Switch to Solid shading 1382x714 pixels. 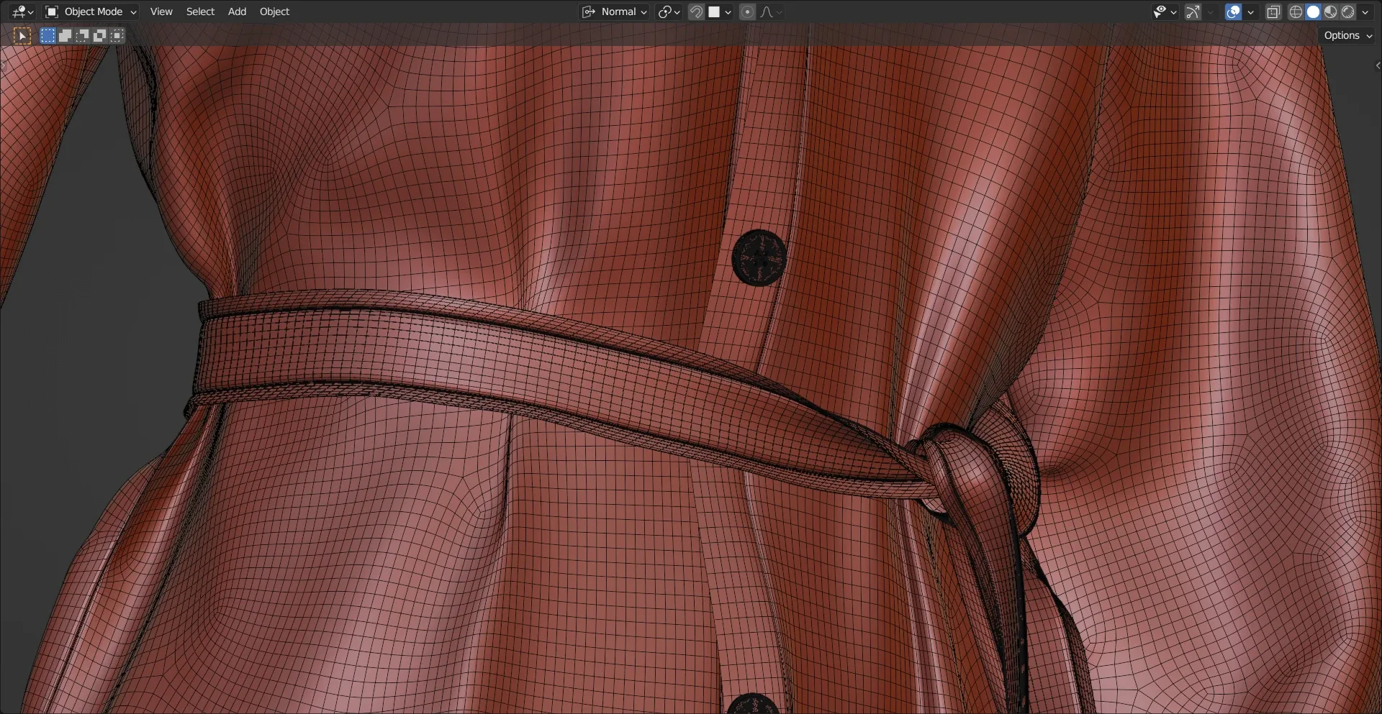point(1314,12)
